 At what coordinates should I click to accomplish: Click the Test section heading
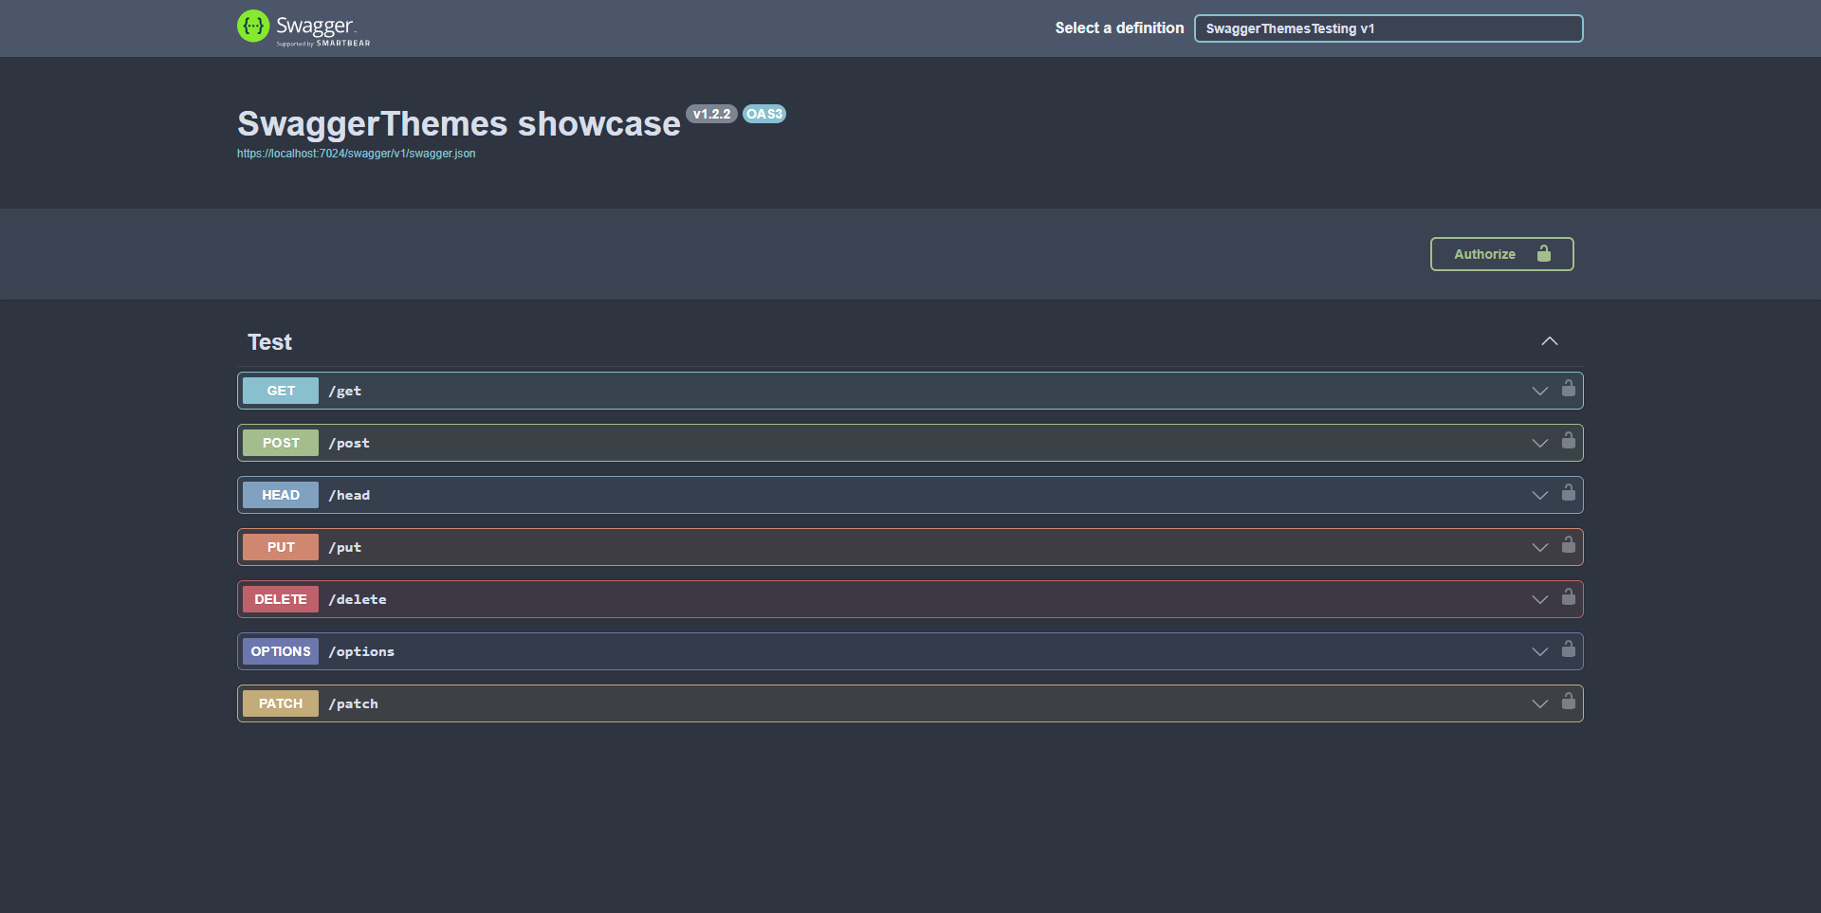269,342
